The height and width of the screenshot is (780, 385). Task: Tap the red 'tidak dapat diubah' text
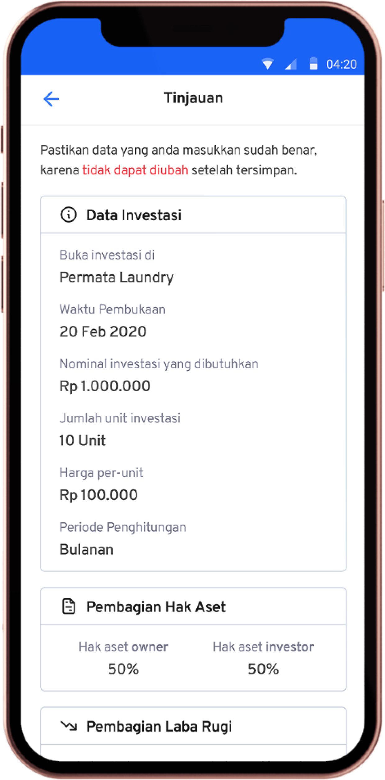point(135,170)
